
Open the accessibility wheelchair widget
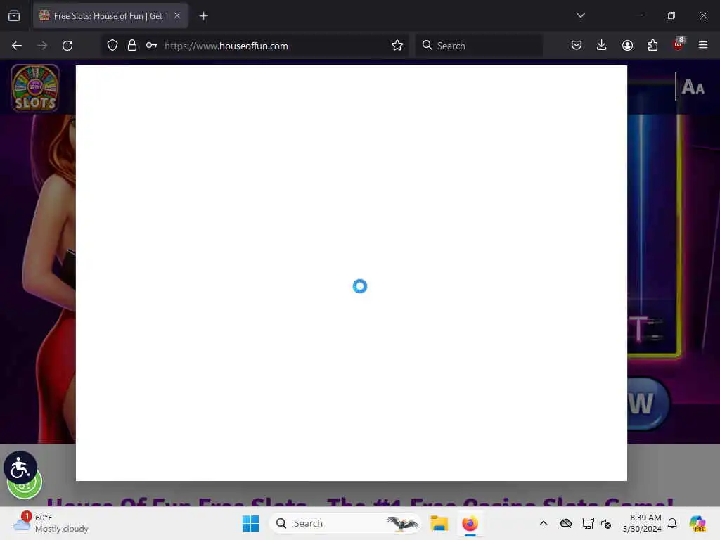click(x=20, y=468)
